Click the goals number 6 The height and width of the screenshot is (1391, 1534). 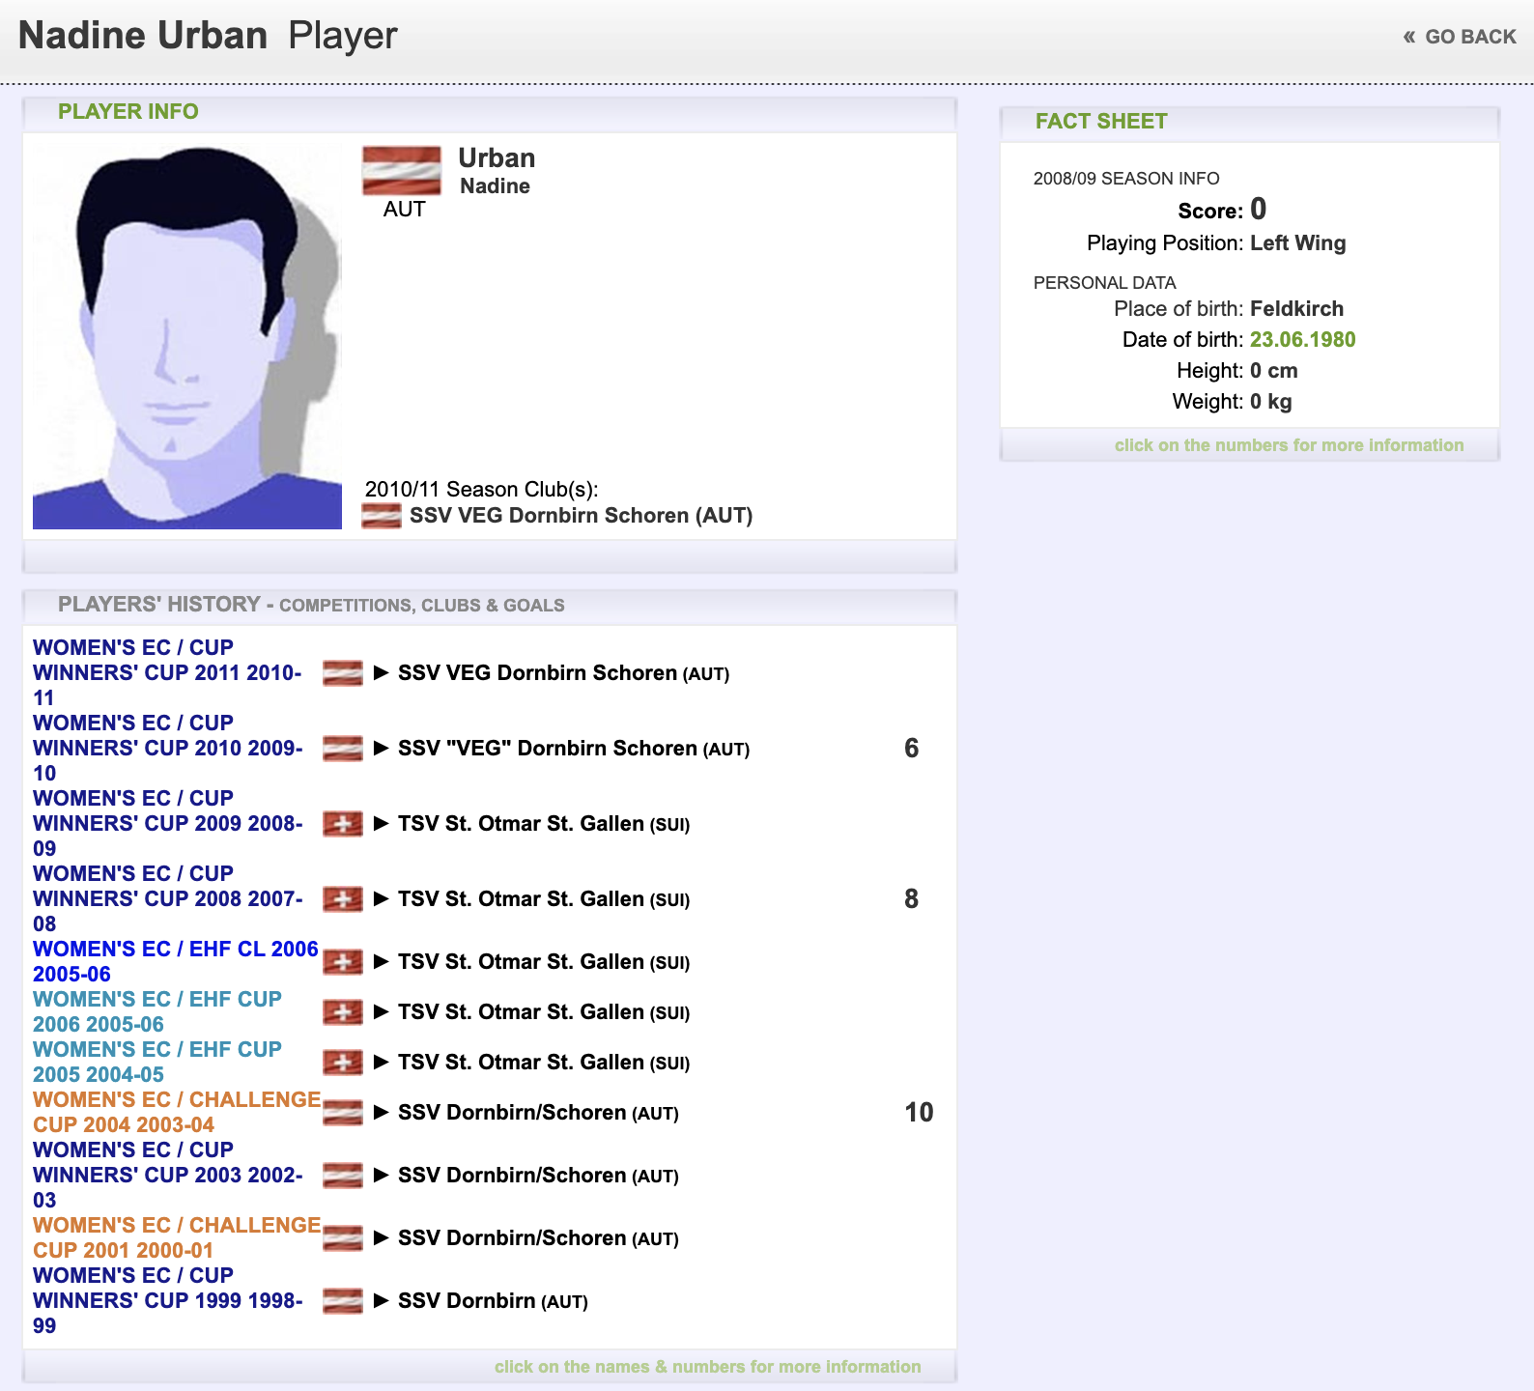tap(911, 749)
